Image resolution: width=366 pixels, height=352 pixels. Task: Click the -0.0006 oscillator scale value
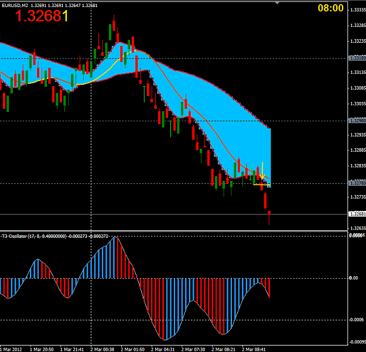(357, 320)
